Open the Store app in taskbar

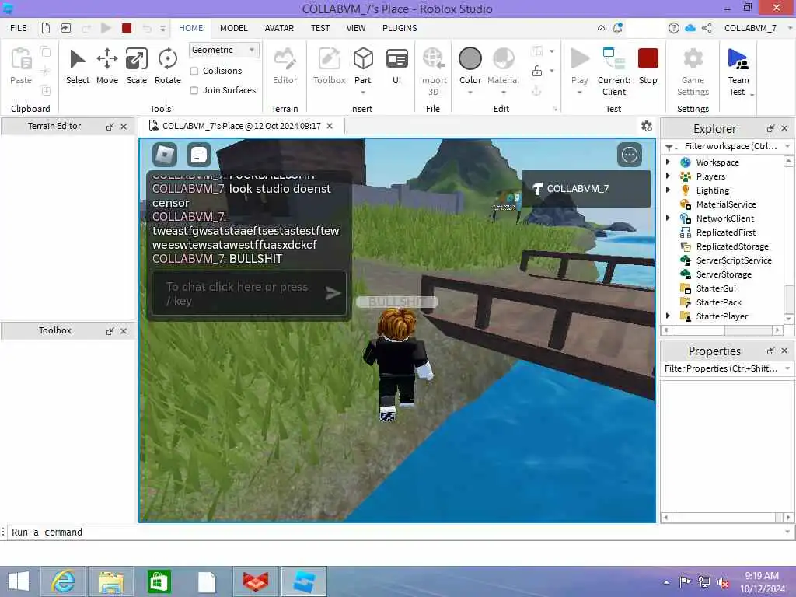pyautogui.click(x=159, y=581)
